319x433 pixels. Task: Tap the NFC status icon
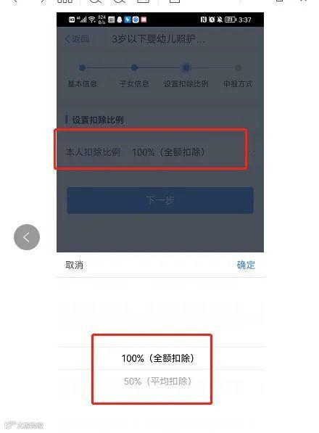(x=204, y=20)
